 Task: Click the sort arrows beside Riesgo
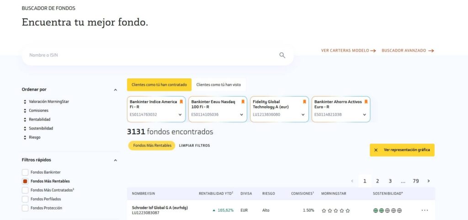tap(25, 138)
